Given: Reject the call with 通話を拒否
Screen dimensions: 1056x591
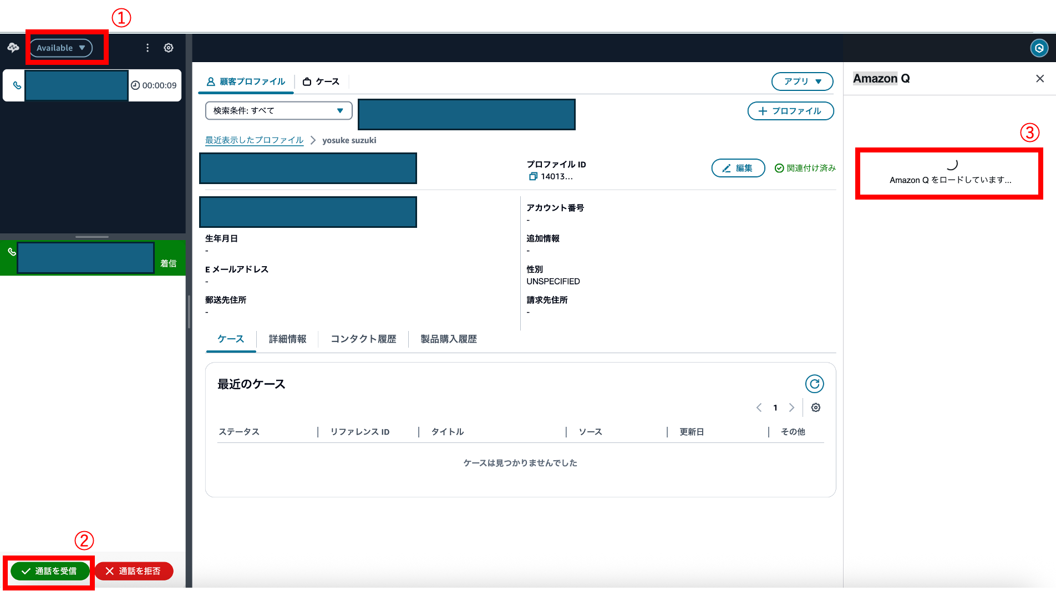Looking at the screenshot, I should (x=134, y=571).
